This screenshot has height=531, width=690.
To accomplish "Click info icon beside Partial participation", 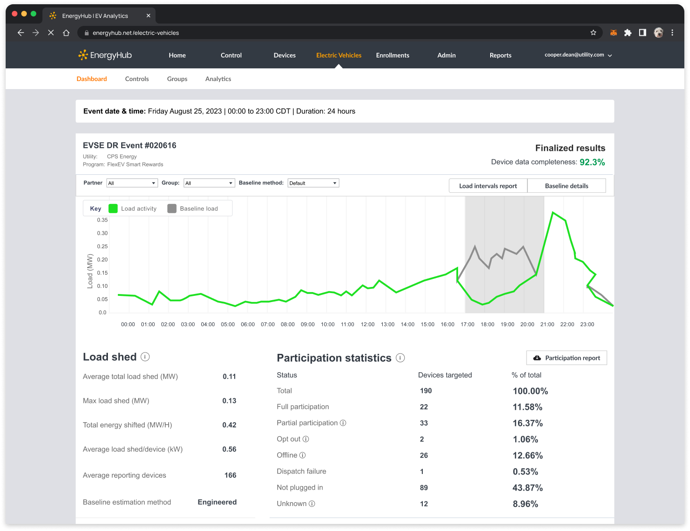I will (343, 423).
